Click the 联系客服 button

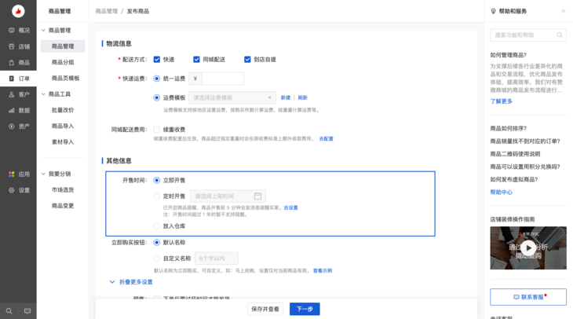coord(527,297)
